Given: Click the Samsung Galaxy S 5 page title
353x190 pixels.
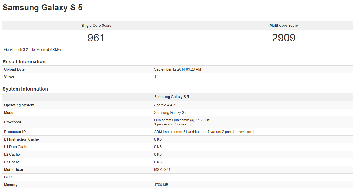Looking at the screenshot, I should point(43,8).
